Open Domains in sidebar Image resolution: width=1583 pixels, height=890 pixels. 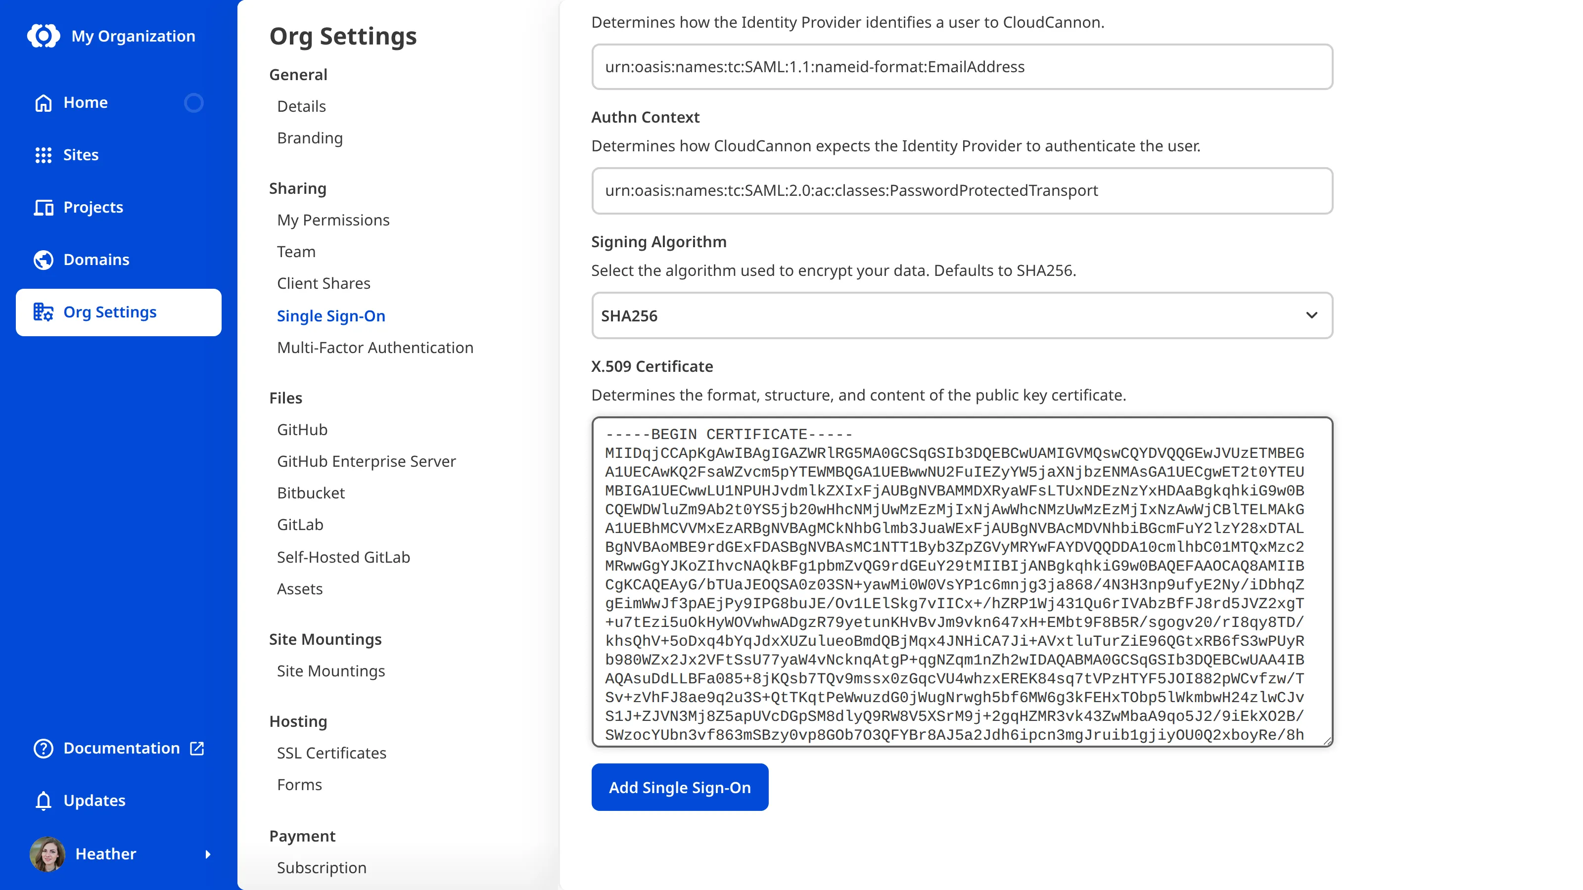point(119,260)
